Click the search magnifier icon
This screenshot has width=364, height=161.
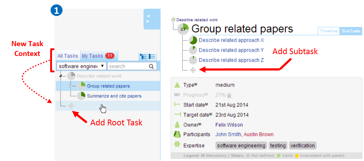(x=151, y=67)
